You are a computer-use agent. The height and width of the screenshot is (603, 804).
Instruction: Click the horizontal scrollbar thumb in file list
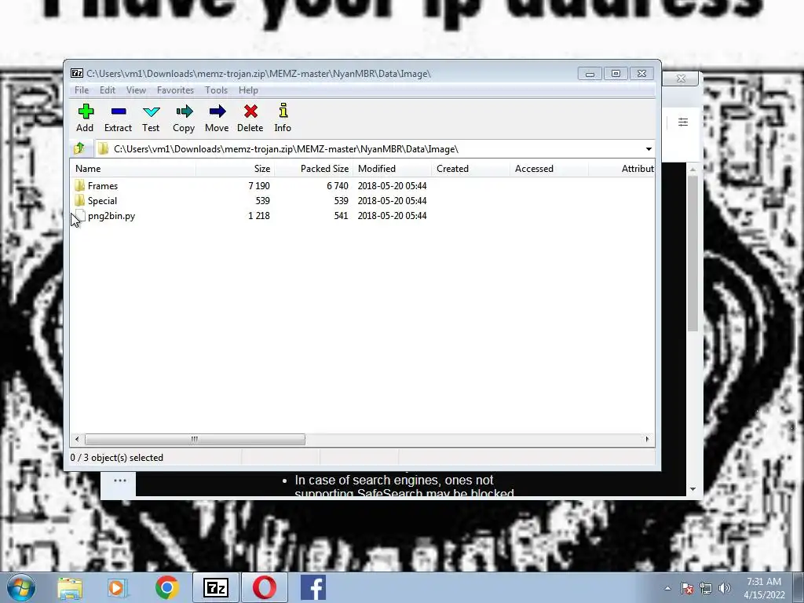point(195,440)
